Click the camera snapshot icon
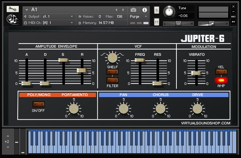Image resolution: width=241 pixels, height=158 pixels. point(133,10)
